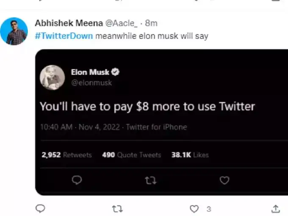Viewport: 288px width, 216px height.
Task: Click Elon Musk's verified badge
Action: coord(115,72)
